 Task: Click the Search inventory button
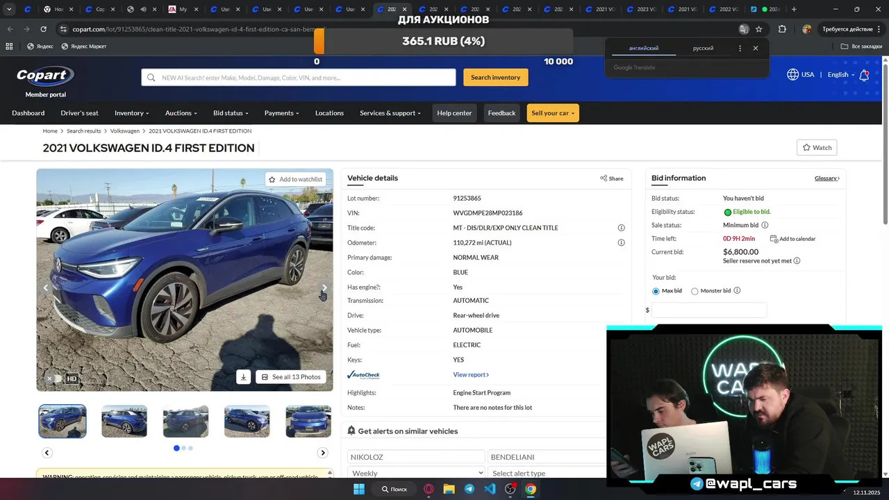pyautogui.click(x=496, y=77)
